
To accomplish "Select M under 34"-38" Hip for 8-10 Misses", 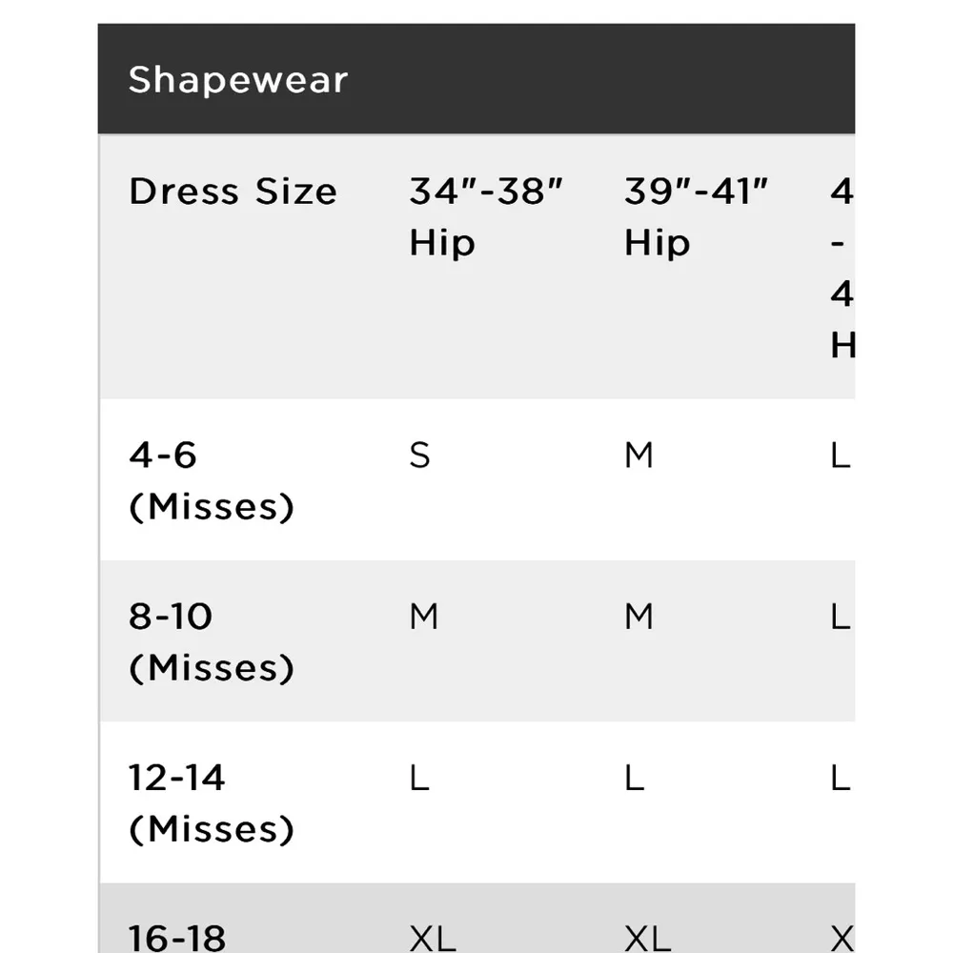I will [423, 618].
